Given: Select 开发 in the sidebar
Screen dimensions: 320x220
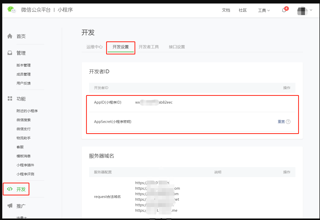Looking at the screenshot, I should click(x=21, y=189).
